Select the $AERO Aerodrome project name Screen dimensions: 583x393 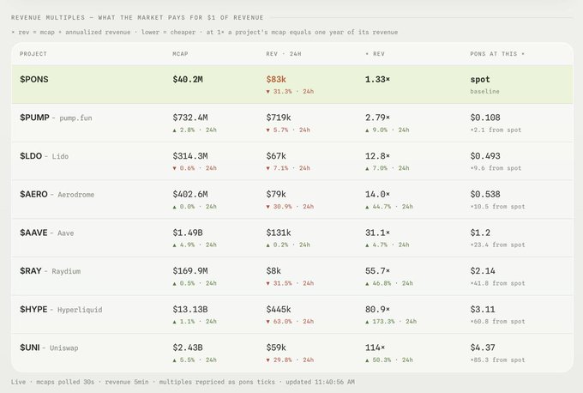click(x=57, y=194)
